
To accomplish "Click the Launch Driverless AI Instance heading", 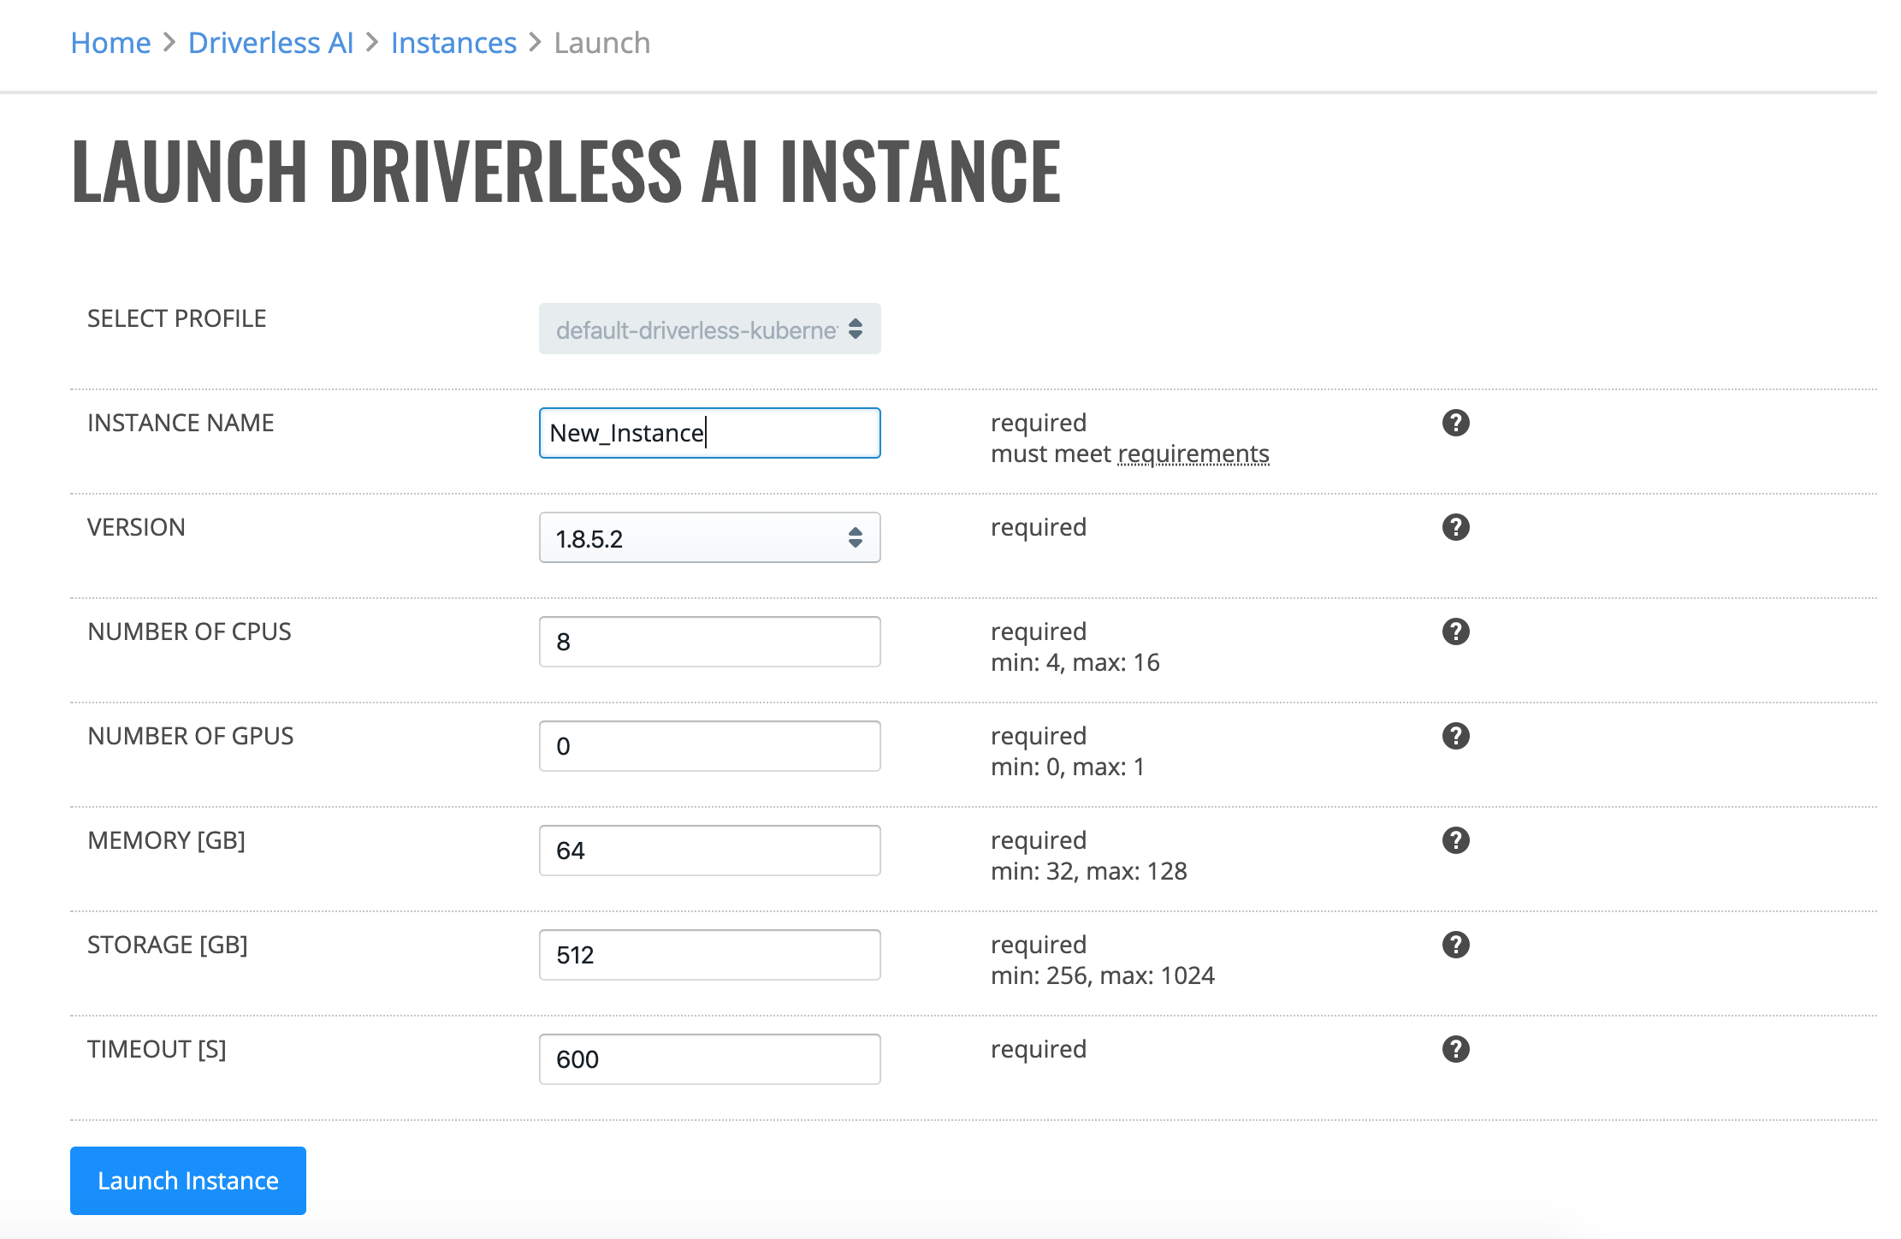I will tap(566, 171).
